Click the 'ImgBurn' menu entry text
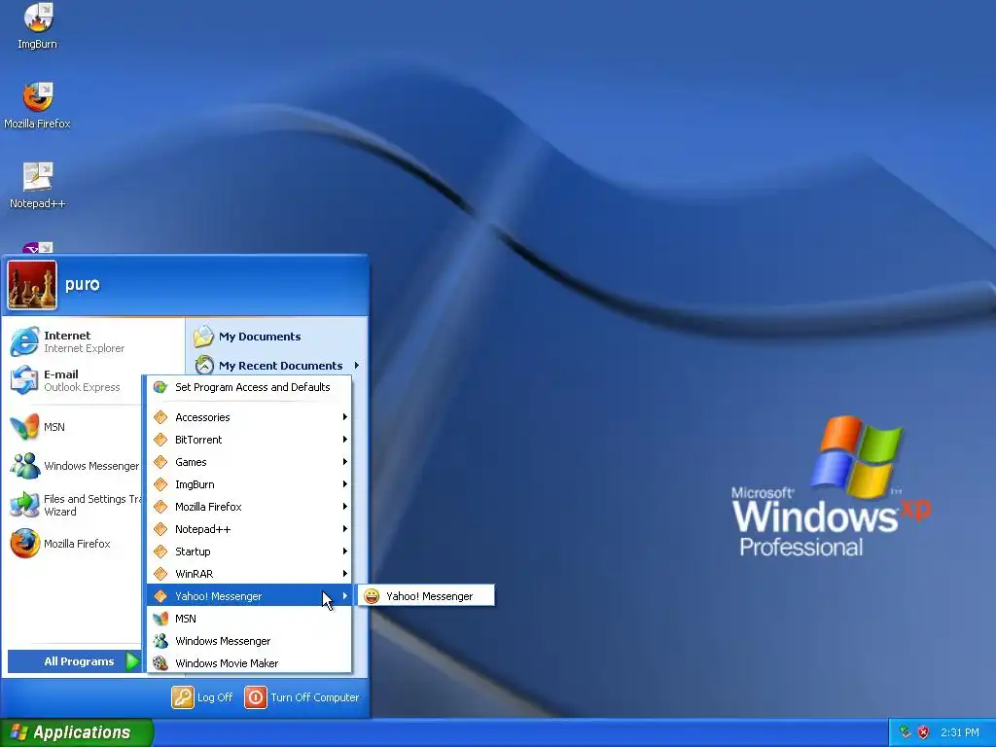996x747 pixels. pyautogui.click(x=195, y=484)
